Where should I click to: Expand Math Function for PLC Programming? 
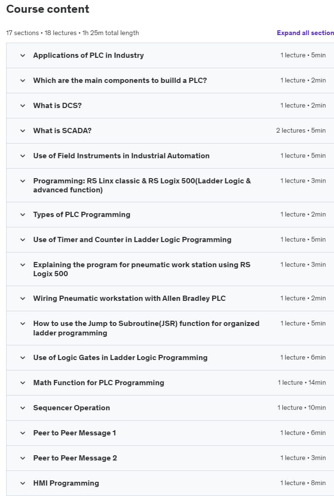[x=99, y=383]
